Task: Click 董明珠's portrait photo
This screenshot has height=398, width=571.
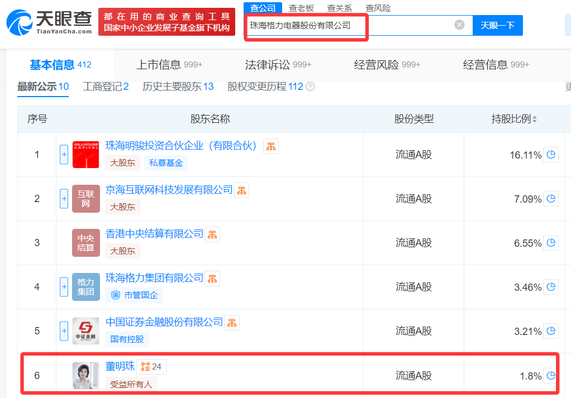Action: [x=85, y=376]
